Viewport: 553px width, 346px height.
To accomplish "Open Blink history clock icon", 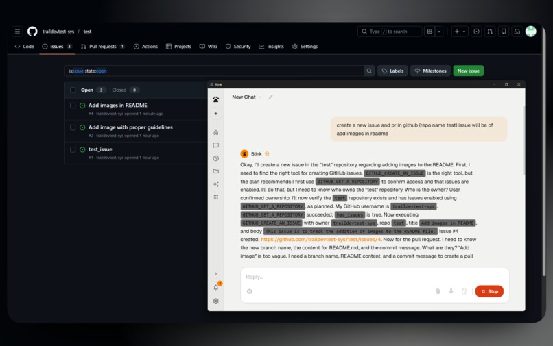I will pyautogui.click(x=216, y=158).
